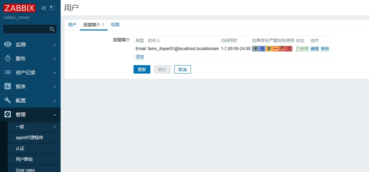Switch to the 用户 tab

click(72, 25)
